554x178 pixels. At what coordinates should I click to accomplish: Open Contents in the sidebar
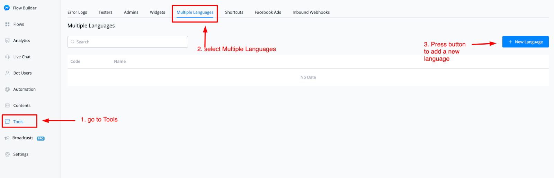[x=22, y=105]
